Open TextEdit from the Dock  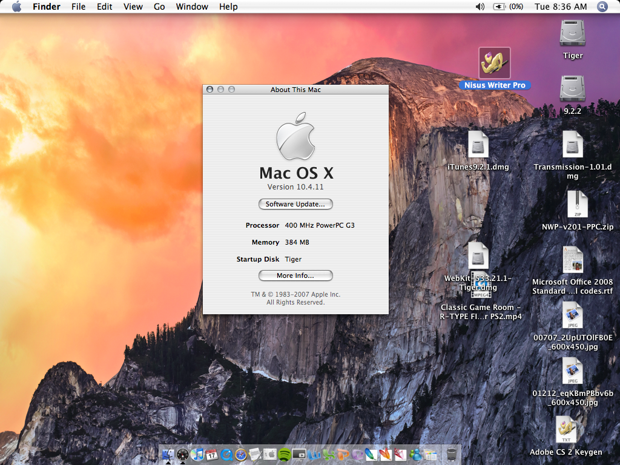[256, 455]
